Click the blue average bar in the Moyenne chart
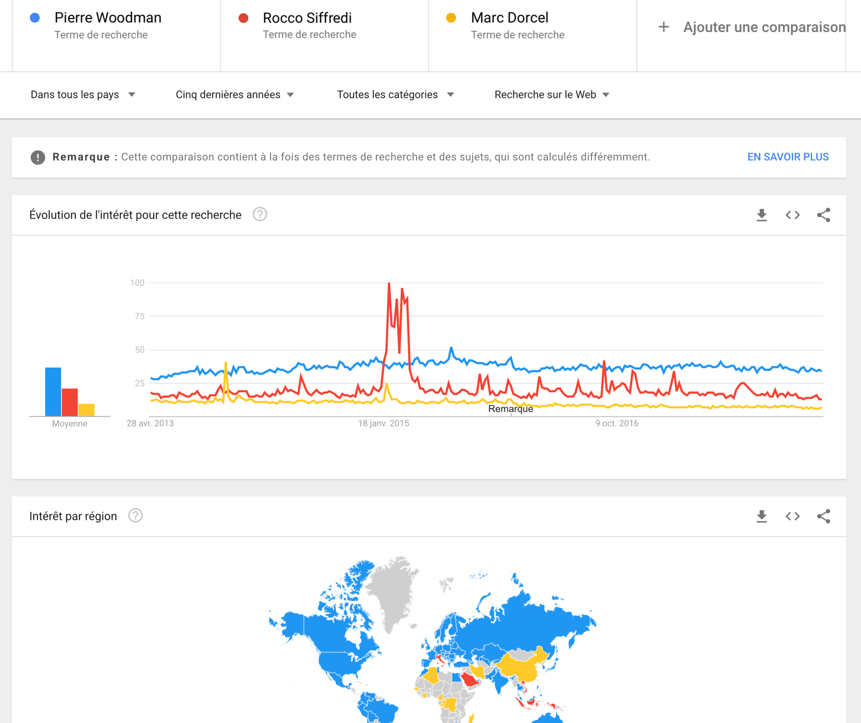 point(53,392)
